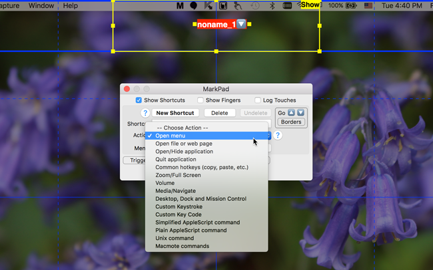Click the yellow Show label in menu bar
This screenshot has width=433, height=270.
pyautogui.click(x=310, y=5)
